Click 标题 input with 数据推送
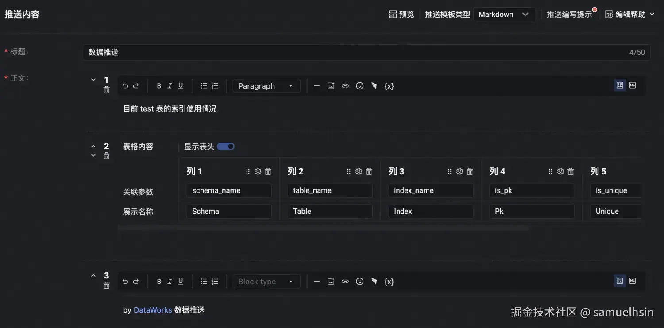 coord(367,52)
